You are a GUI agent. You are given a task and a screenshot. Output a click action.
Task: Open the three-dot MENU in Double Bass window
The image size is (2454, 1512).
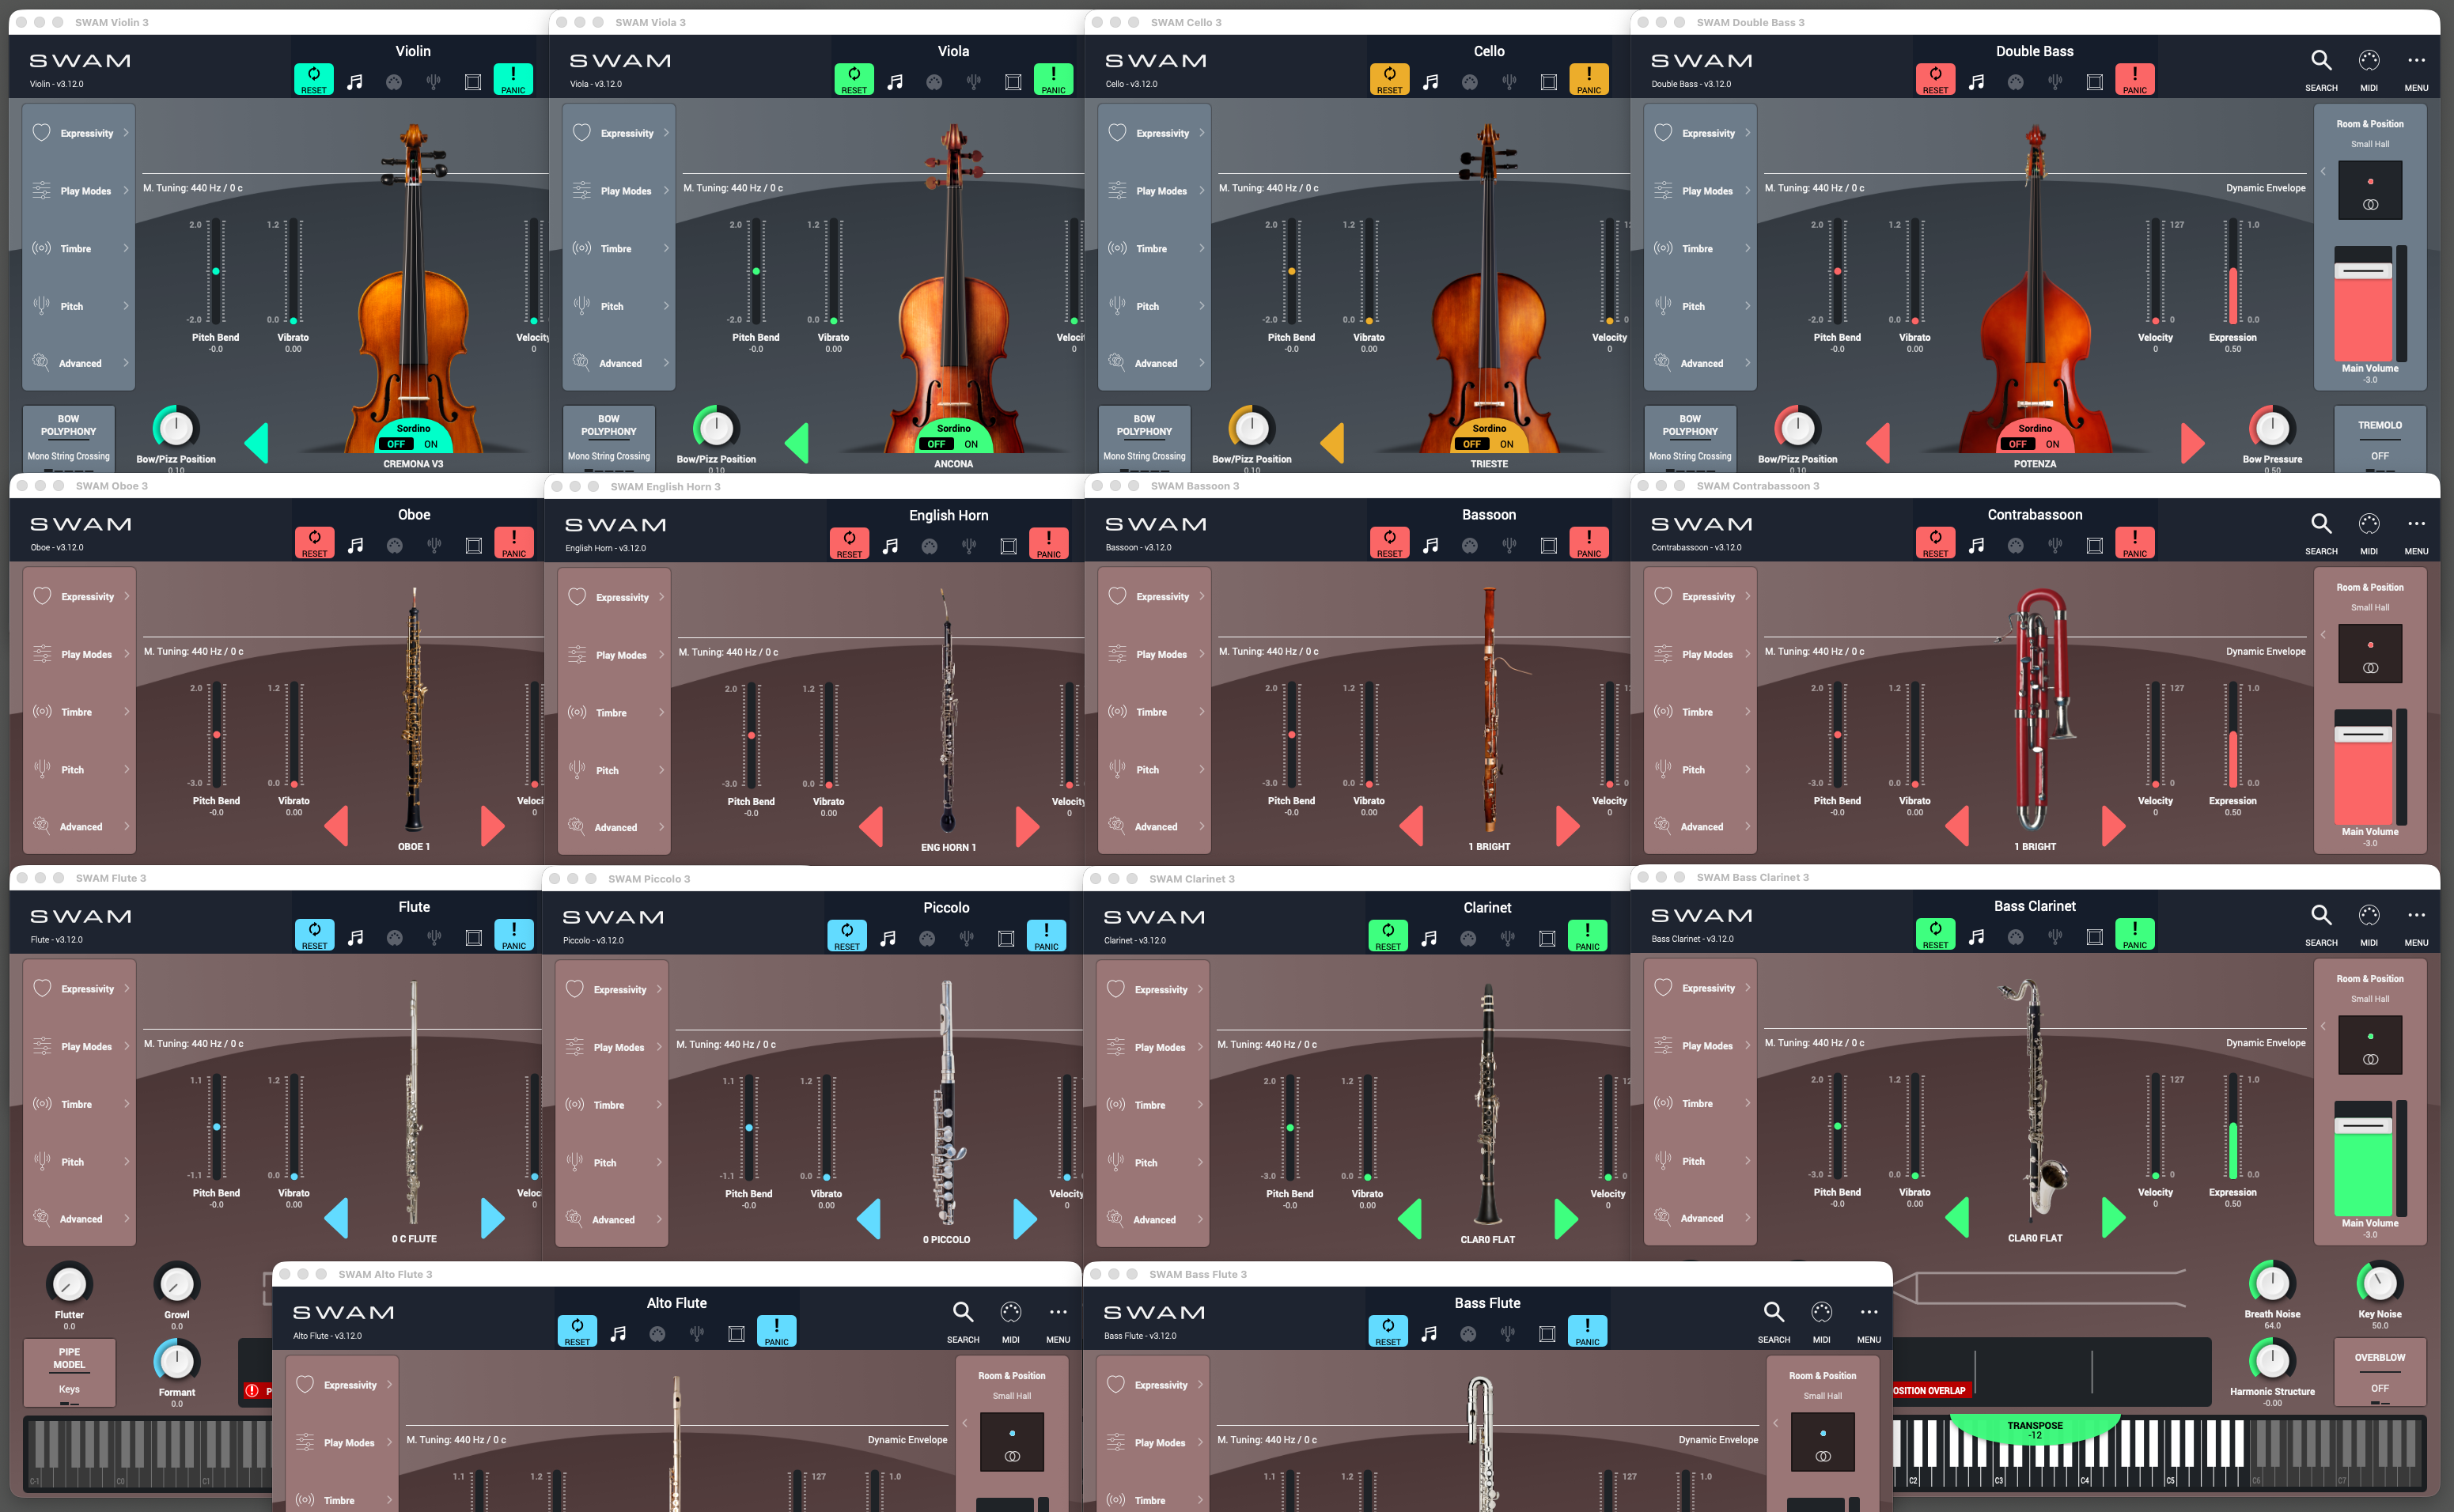pos(2416,70)
